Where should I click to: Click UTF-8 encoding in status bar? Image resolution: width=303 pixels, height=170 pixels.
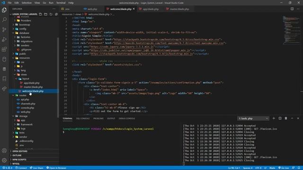pos(258,168)
